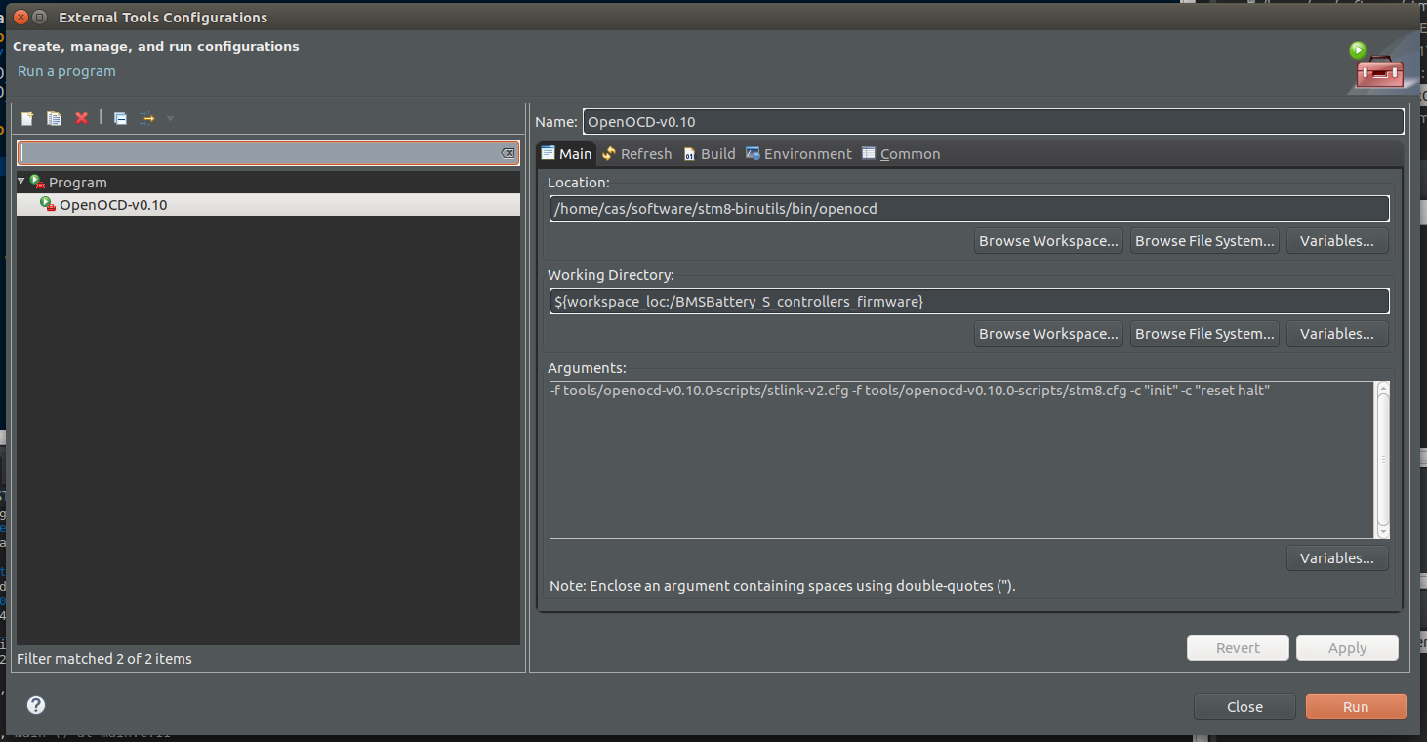Click the Filter matched 2 of 2 items text
The width and height of the screenshot is (1427, 742).
pyautogui.click(x=104, y=659)
